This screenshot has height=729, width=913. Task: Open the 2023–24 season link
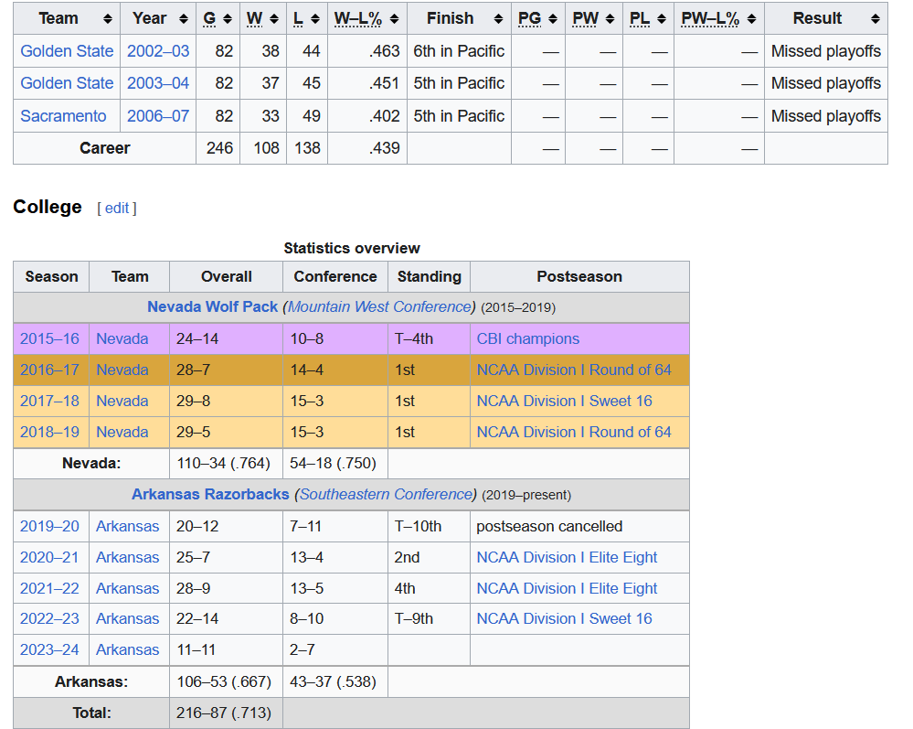coord(49,649)
